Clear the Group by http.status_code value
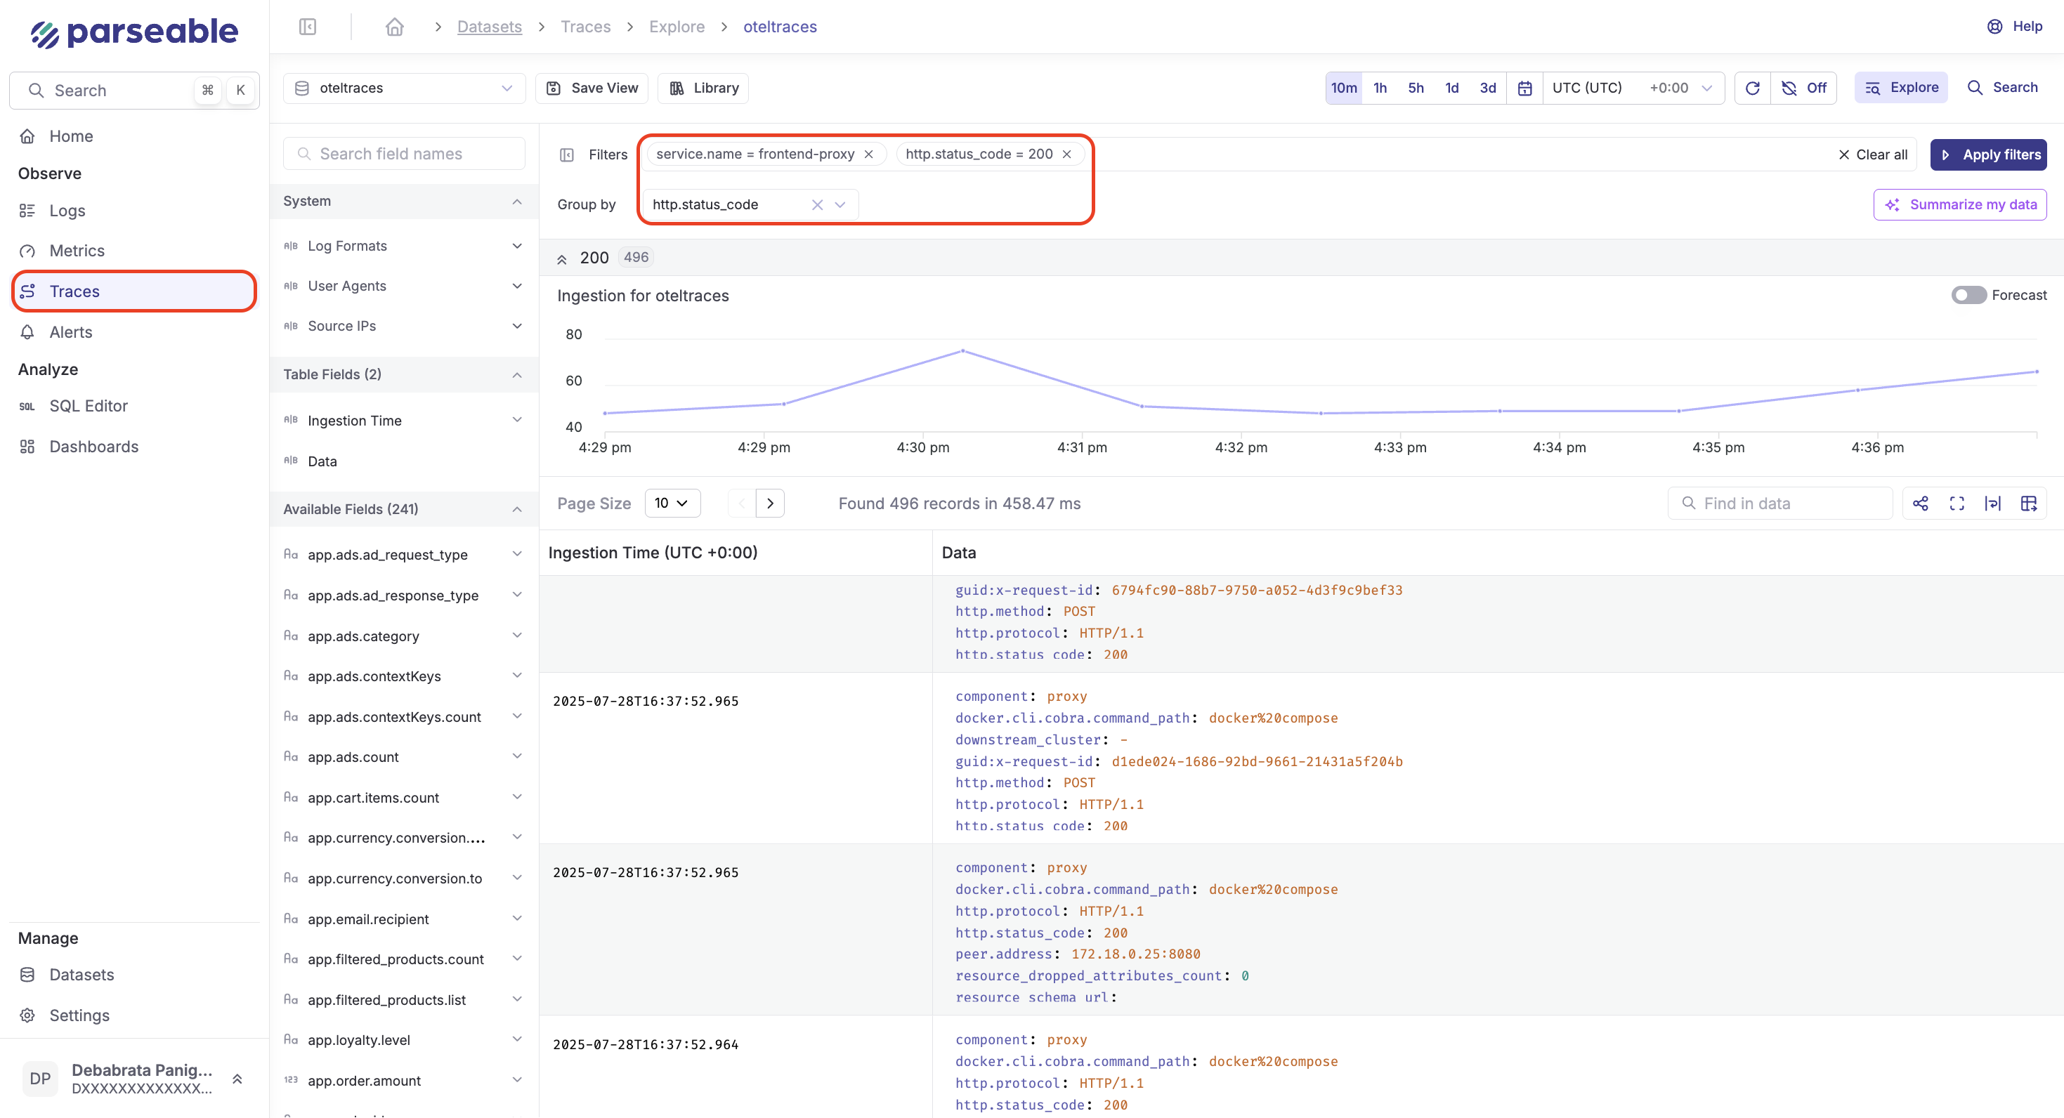The height and width of the screenshot is (1118, 2064). pos(817,204)
